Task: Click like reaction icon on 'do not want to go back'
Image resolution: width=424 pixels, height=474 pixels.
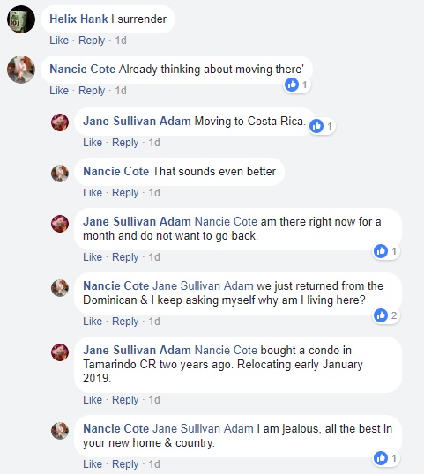Action: click(381, 251)
